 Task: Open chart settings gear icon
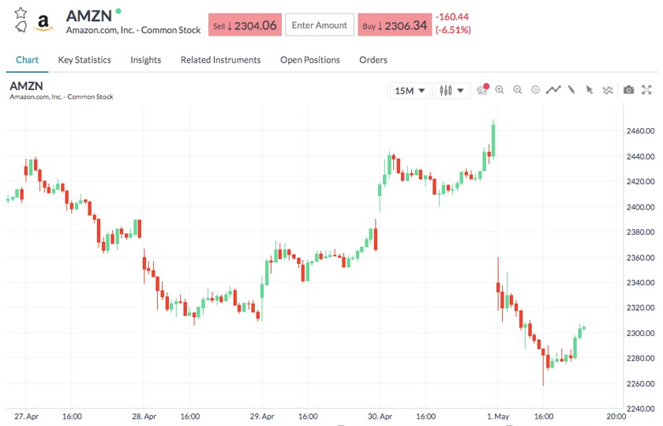tap(535, 90)
